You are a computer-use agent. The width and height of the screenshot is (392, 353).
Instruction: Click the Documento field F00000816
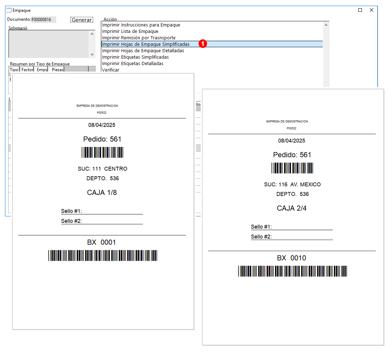coord(44,19)
